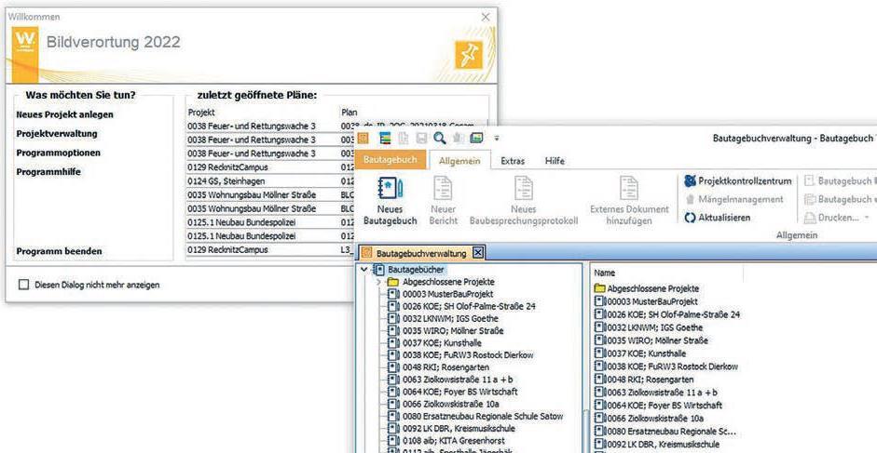Close the Willkommen dialog with the X
The height and width of the screenshot is (453, 877).
coord(486,18)
